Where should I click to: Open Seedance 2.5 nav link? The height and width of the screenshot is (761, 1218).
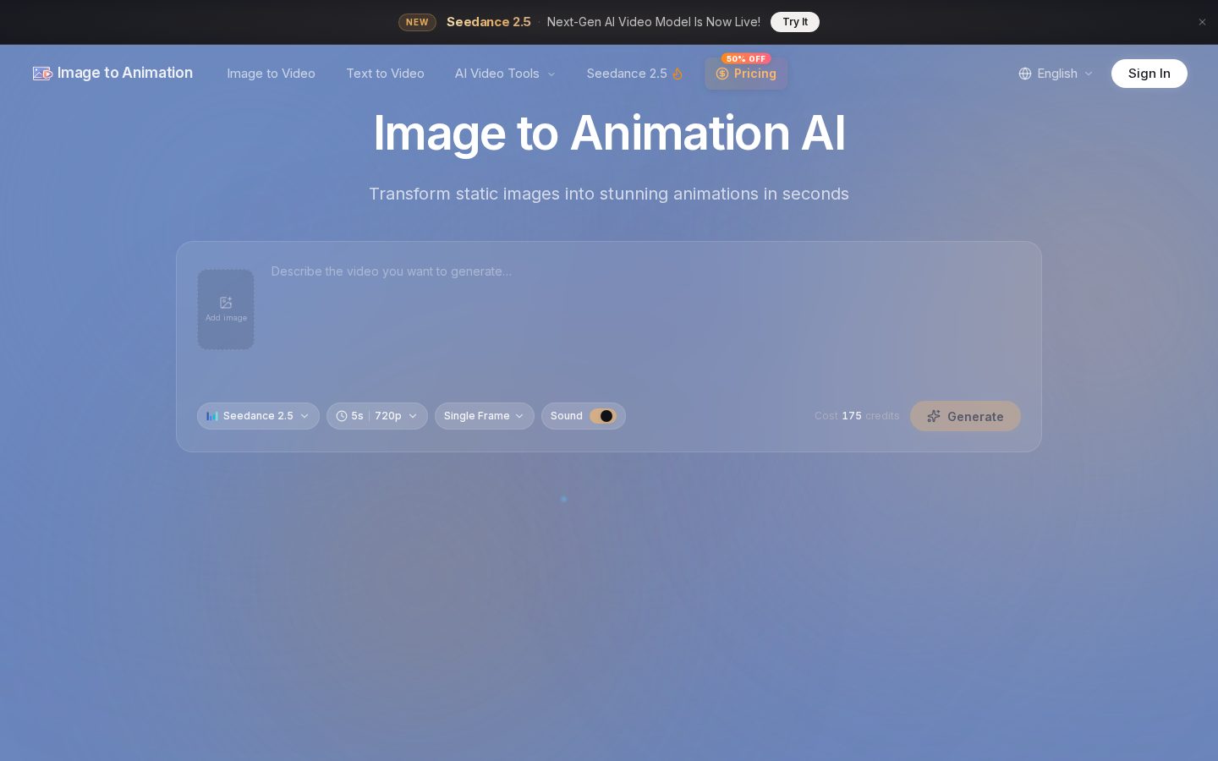[x=634, y=74]
